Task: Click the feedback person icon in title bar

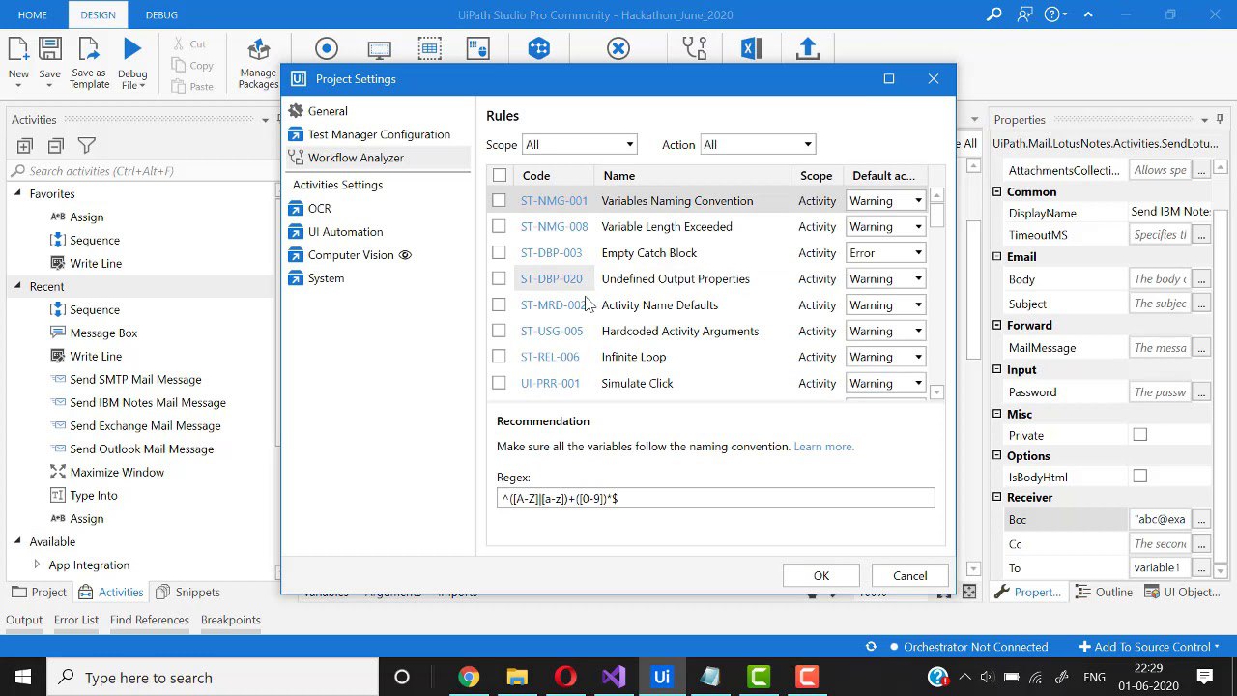Action: (1025, 14)
